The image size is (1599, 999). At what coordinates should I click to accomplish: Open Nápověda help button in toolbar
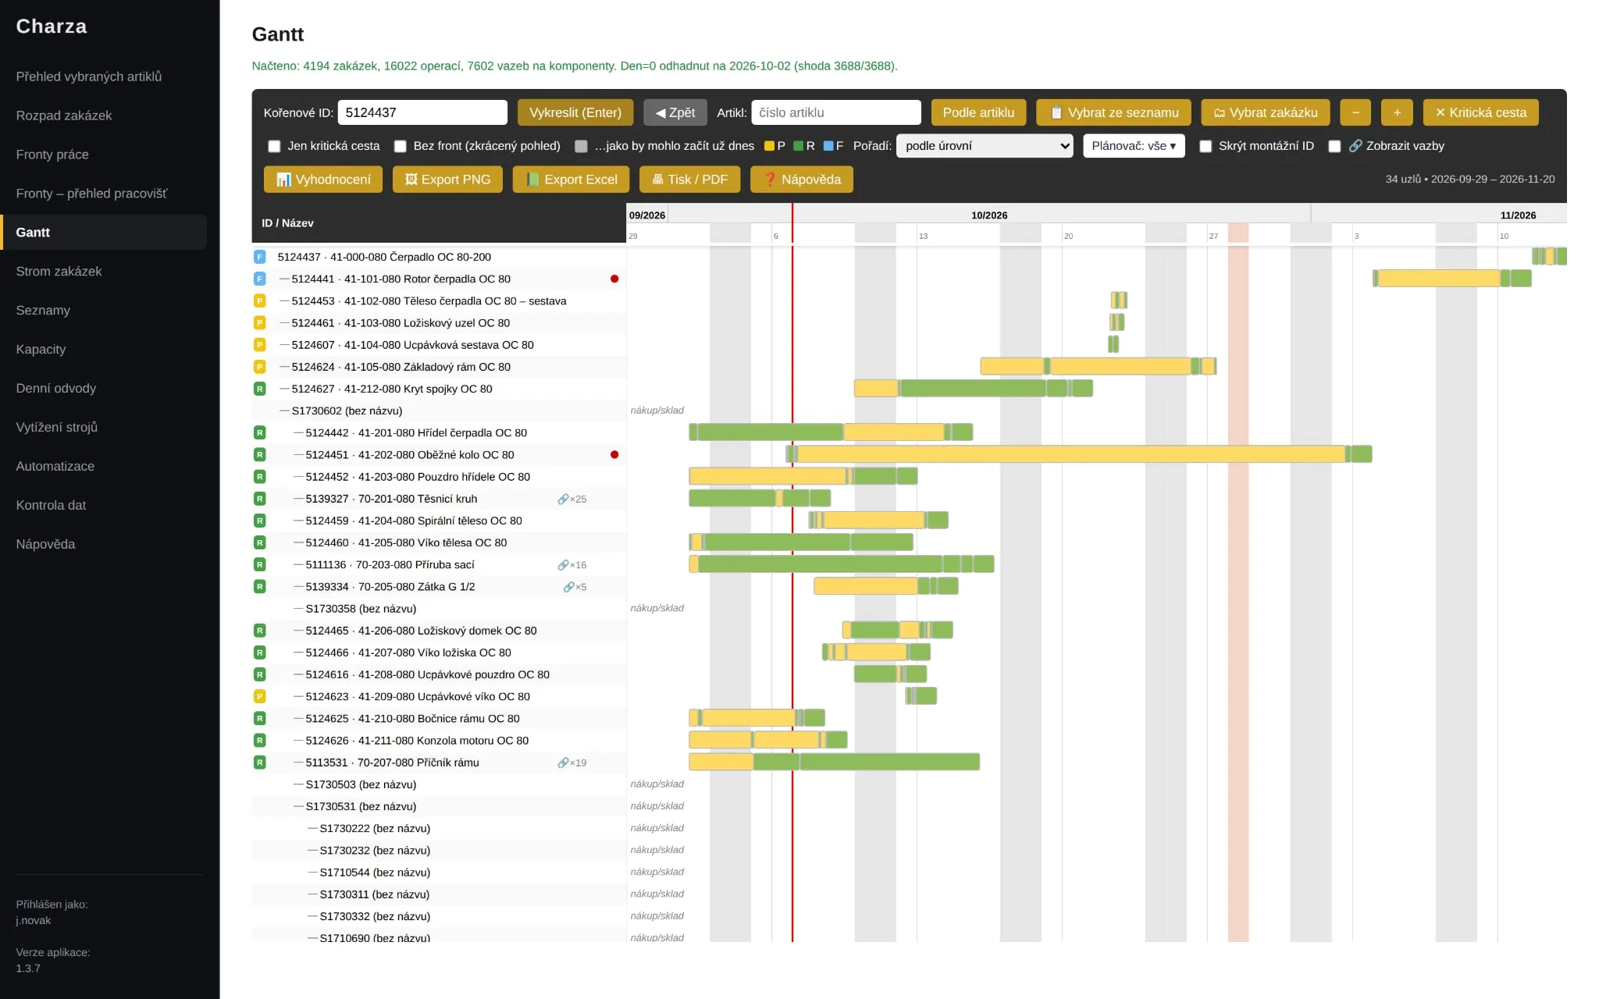(x=802, y=180)
